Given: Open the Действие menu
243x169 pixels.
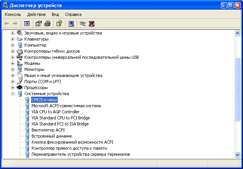Looking at the screenshot, I should click(x=36, y=14).
